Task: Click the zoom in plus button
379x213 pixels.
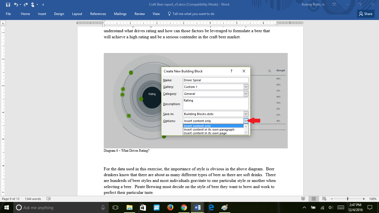Action: pos(364,199)
